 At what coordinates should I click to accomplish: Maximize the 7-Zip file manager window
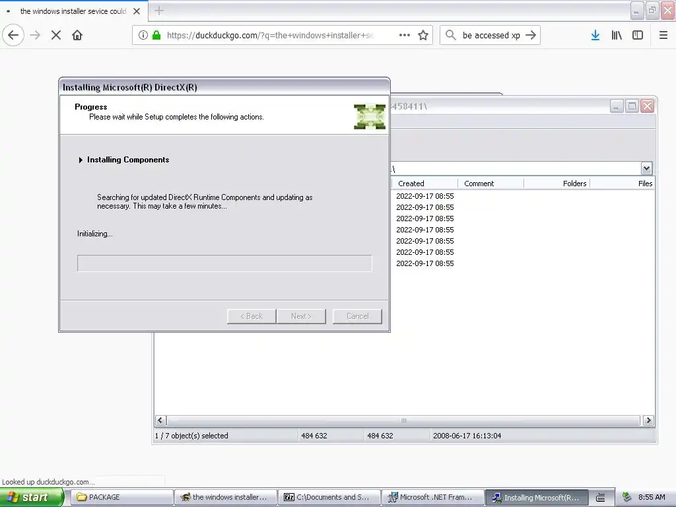pos(632,106)
